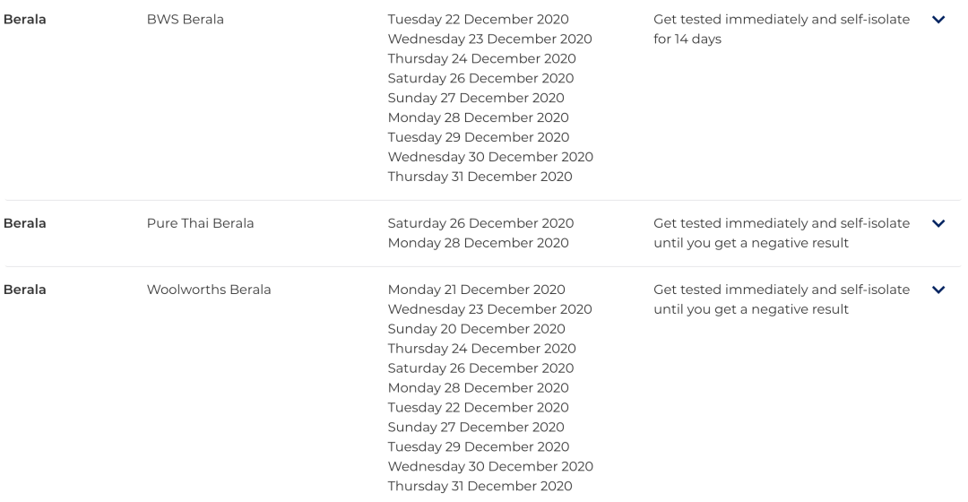Click Woolworths' negative result advice text

782,299
